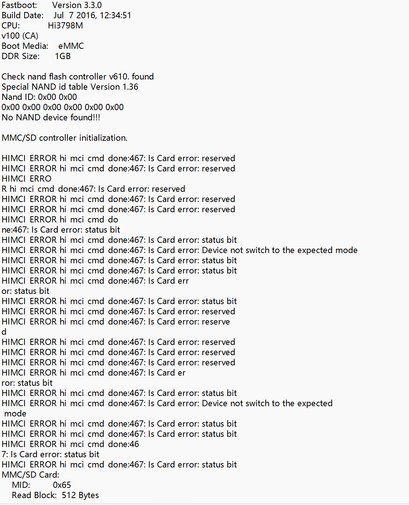Viewport: 409px width, 505px height.
Task: Click Special NAND id table Version 1.36
Action: click(70, 87)
